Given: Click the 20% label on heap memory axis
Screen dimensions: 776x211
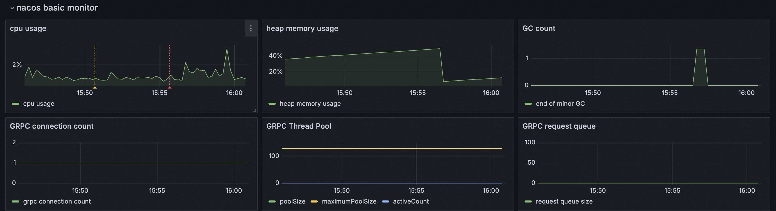Looking at the screenshot, I should coord(276,72).
